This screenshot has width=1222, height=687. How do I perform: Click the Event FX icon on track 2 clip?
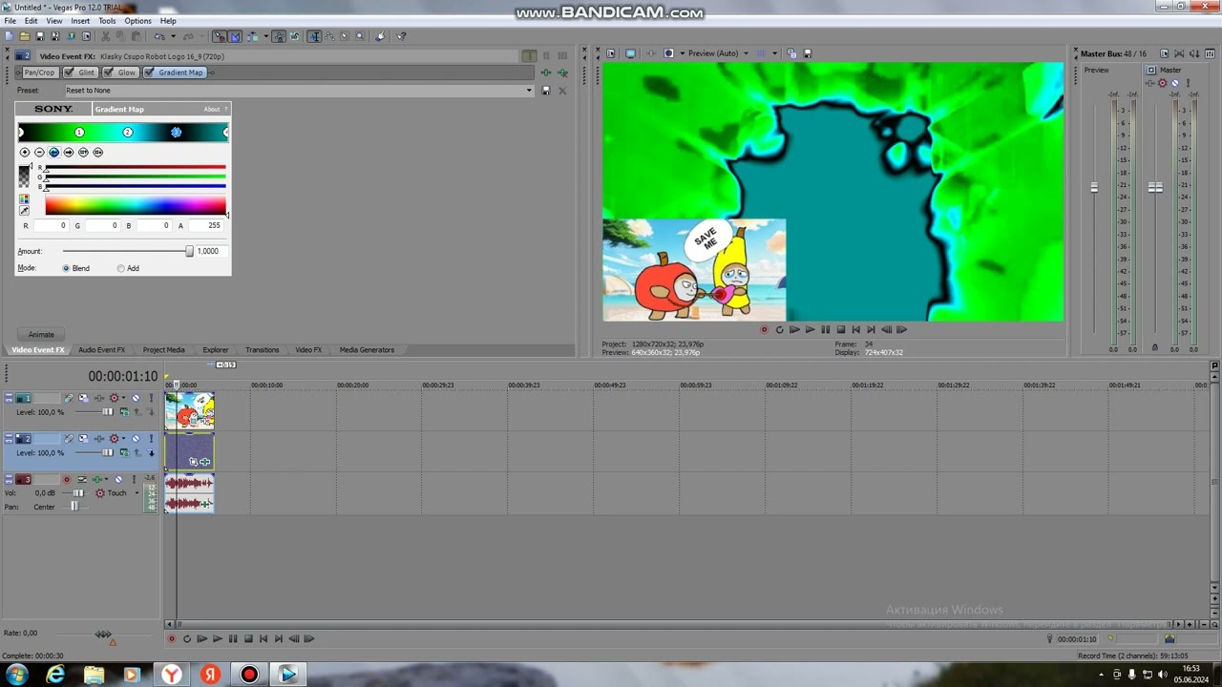point(204,462)
